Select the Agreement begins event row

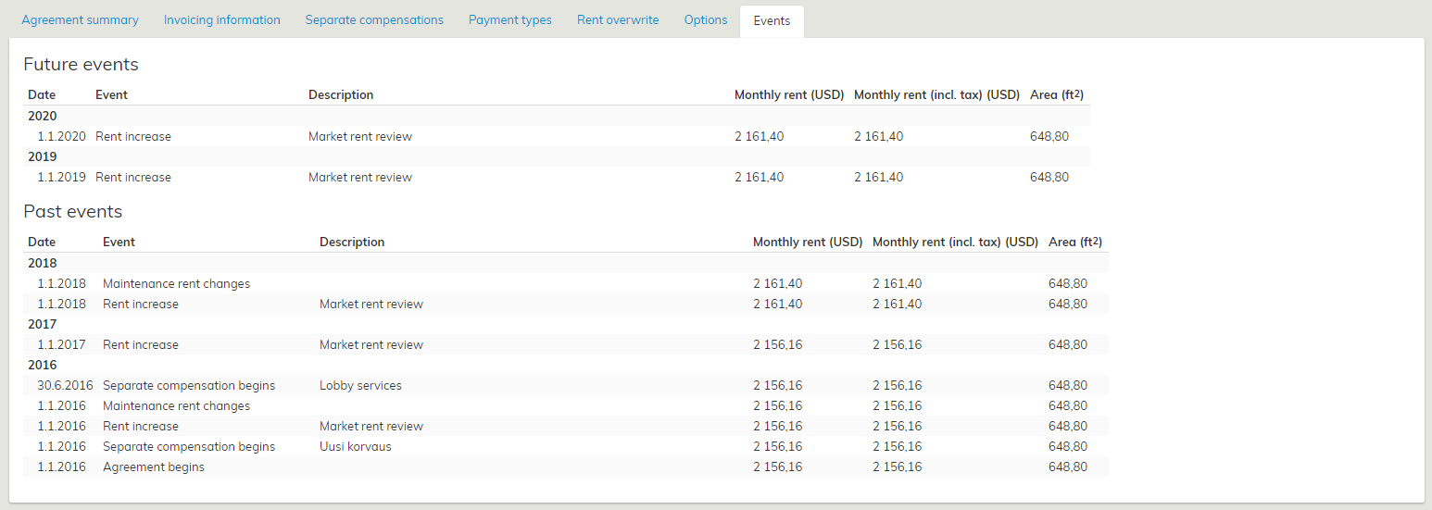(x=154, y=467)
